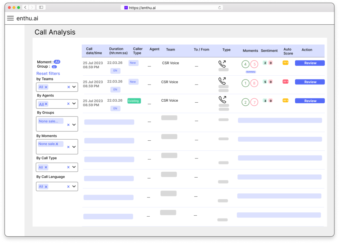Open the hamburger menu next to enthu.ai

(x=10, y=18)
